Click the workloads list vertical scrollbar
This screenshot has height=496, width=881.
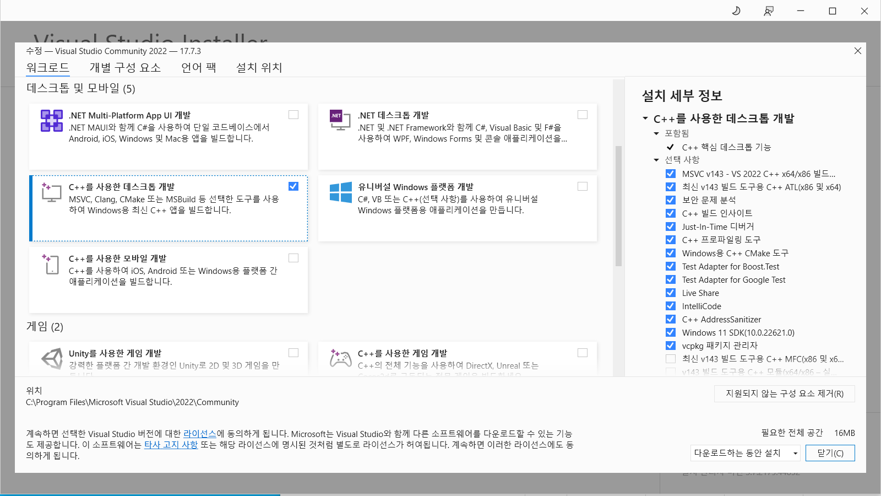pyautogui.click(x=618, y=206)
